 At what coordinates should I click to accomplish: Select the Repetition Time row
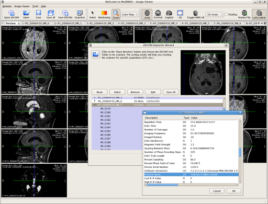point(191,122)
